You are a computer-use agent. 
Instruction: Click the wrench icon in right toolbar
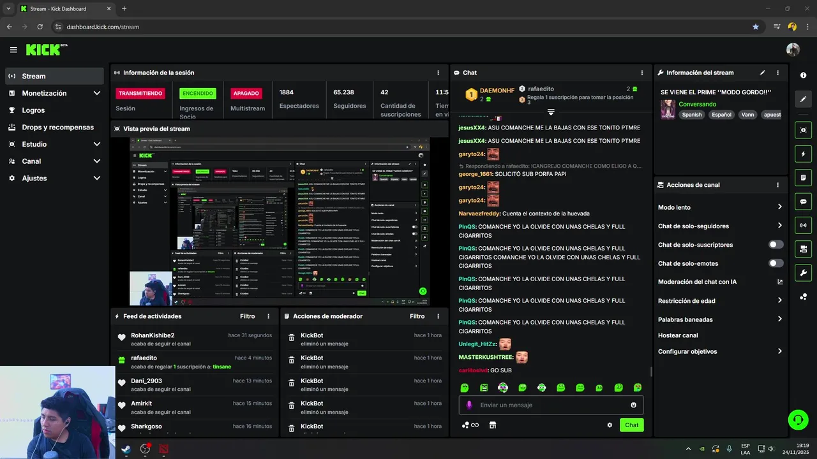click(803, 273)
